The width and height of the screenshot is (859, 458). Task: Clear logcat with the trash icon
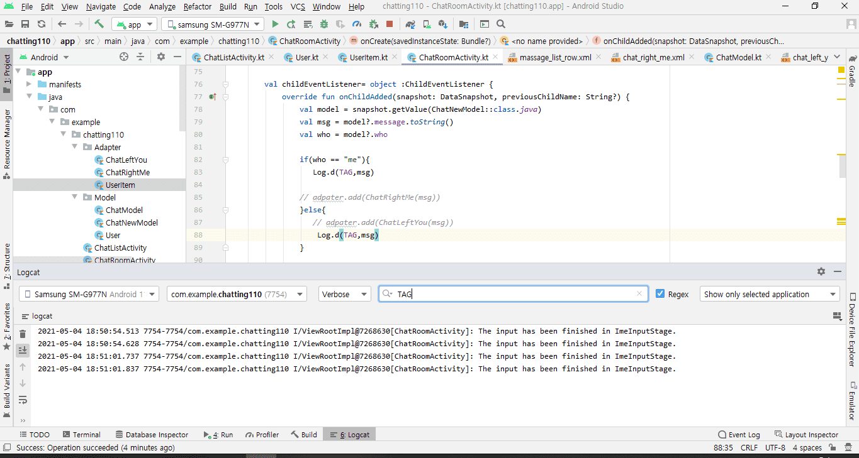(23, 334)
